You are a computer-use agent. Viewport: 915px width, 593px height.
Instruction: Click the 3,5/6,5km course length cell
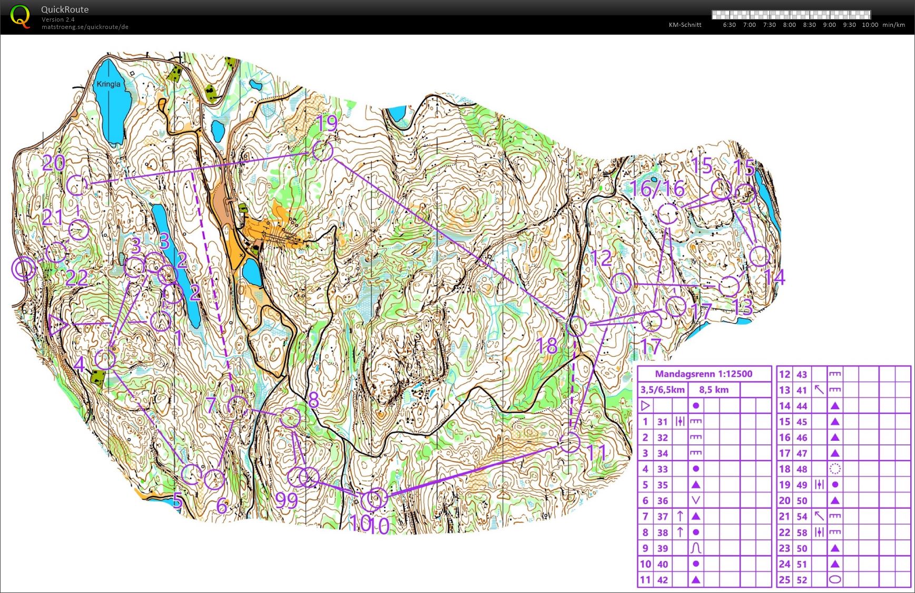663,390
